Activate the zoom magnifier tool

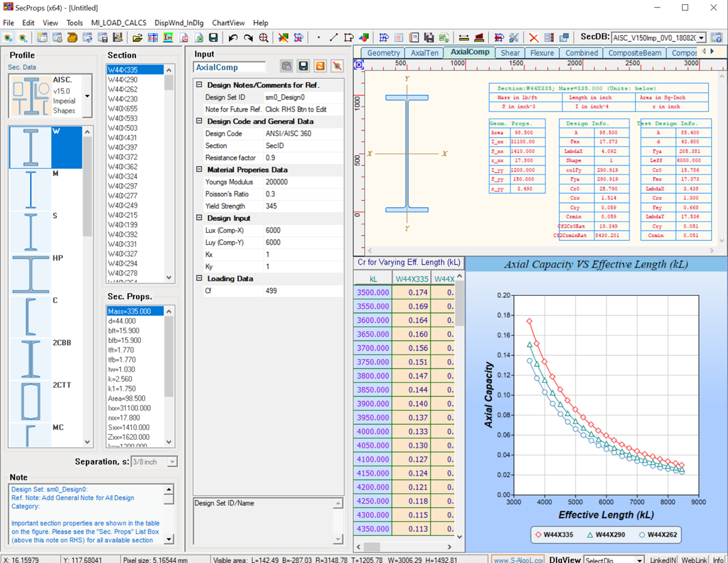click(x=264, y=37)
